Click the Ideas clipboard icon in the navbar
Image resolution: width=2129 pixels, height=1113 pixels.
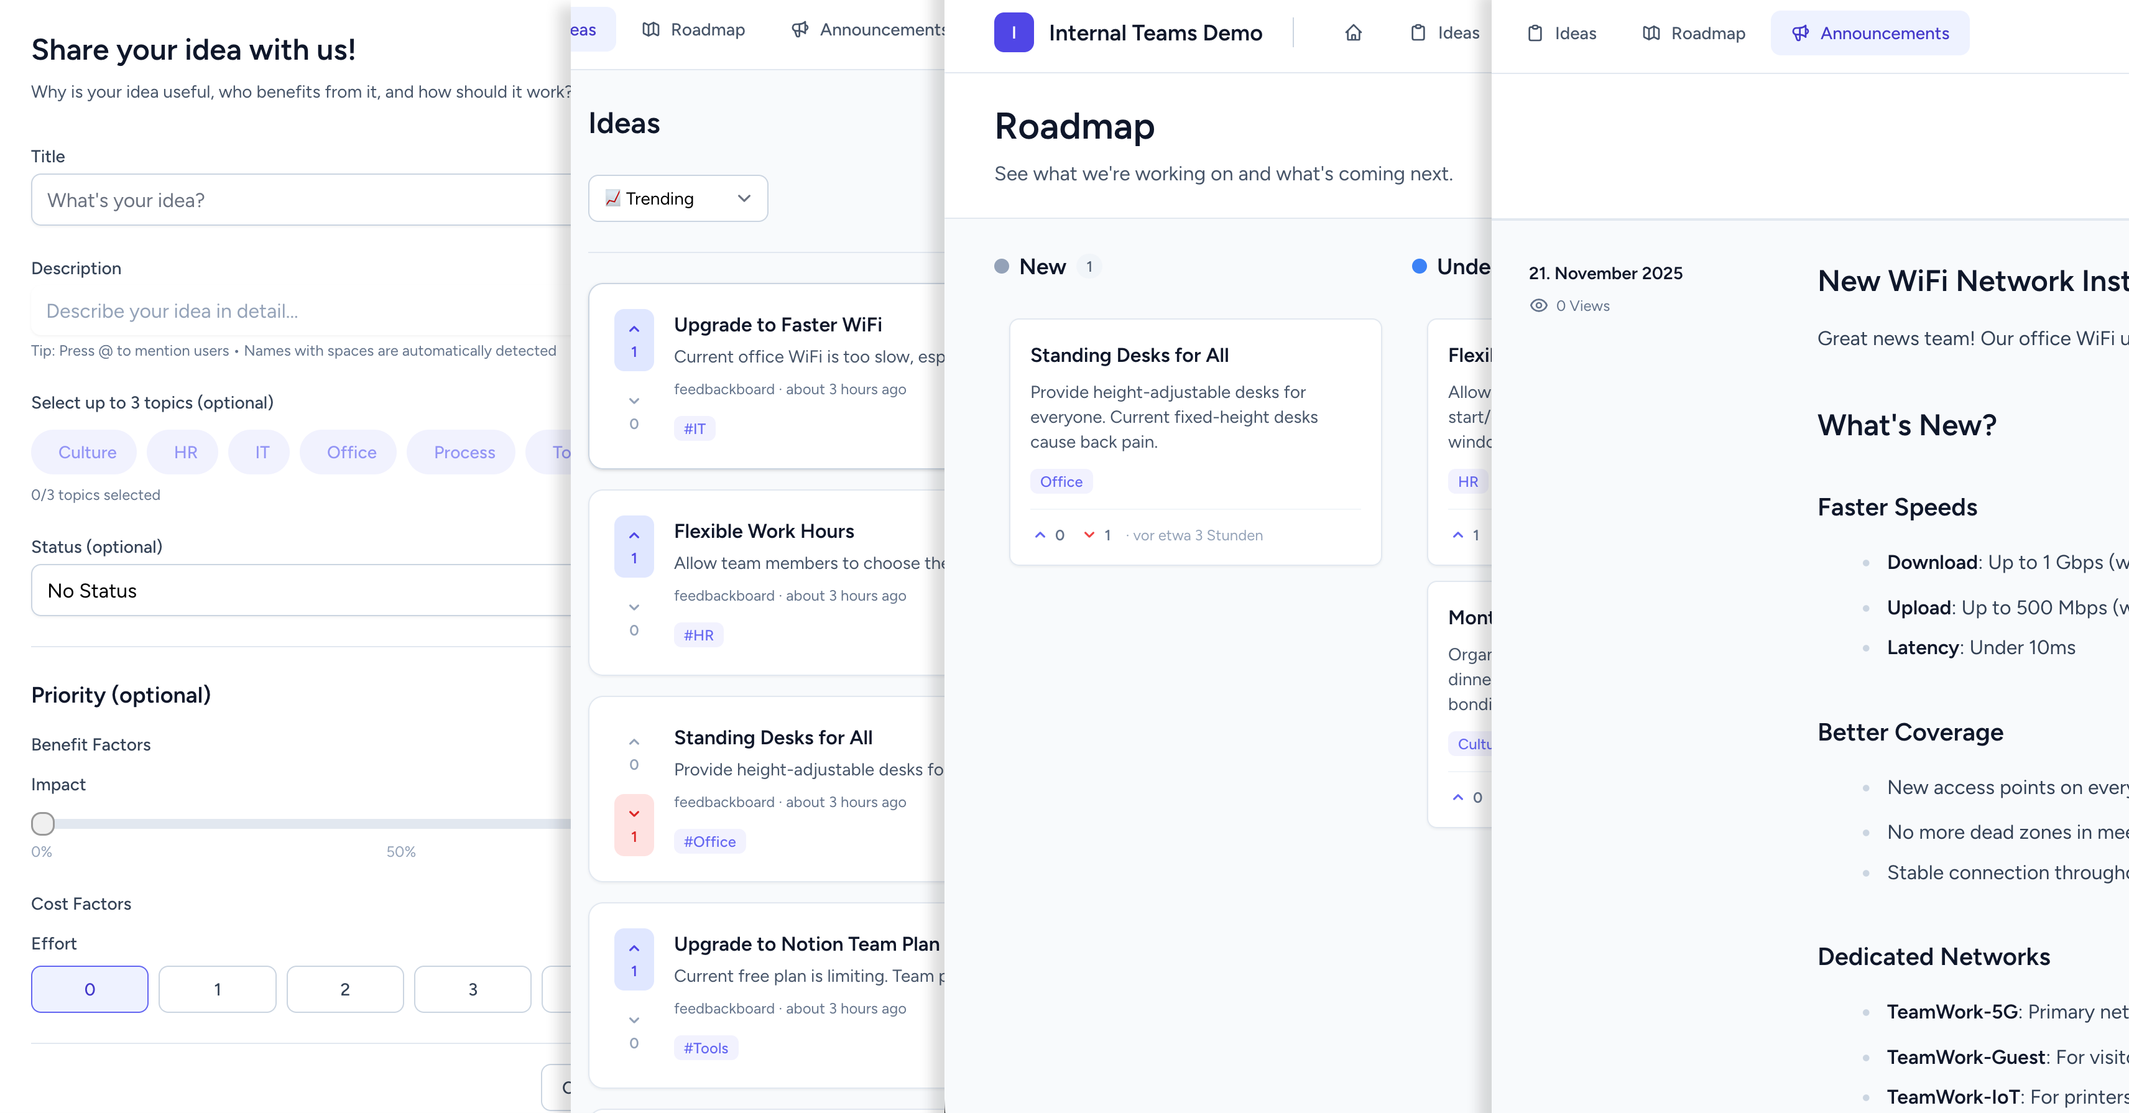tap(1418, 33)
